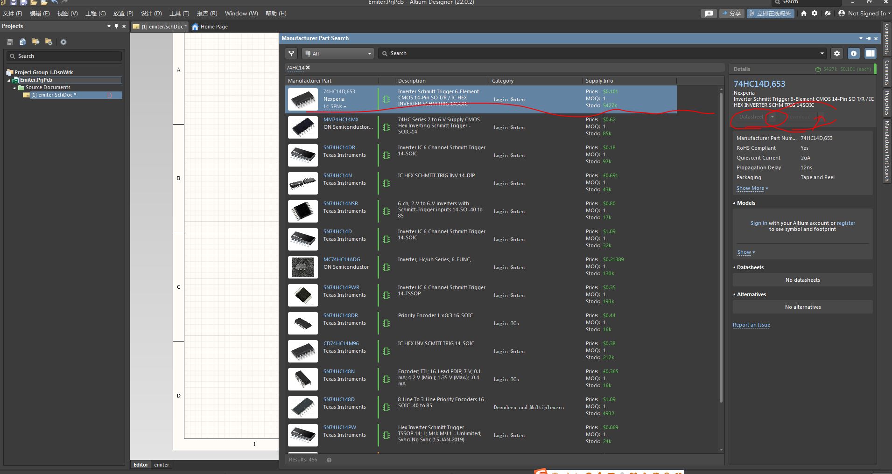
Task: Click the manufacturer part Search field
Action: (x=602, y=53)
